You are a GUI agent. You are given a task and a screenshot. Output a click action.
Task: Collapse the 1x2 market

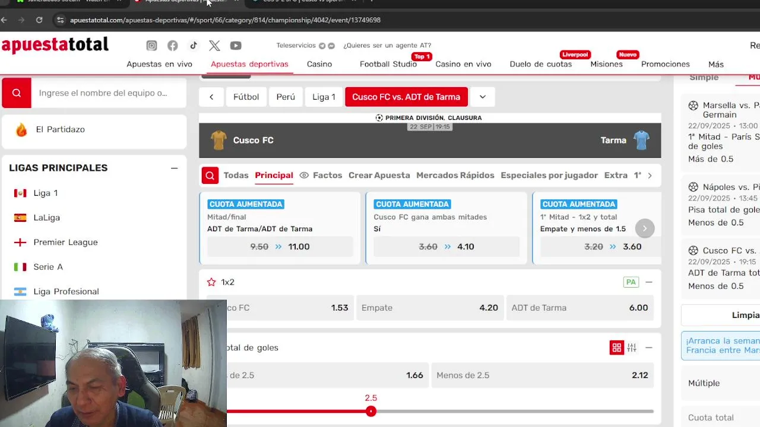649,282
